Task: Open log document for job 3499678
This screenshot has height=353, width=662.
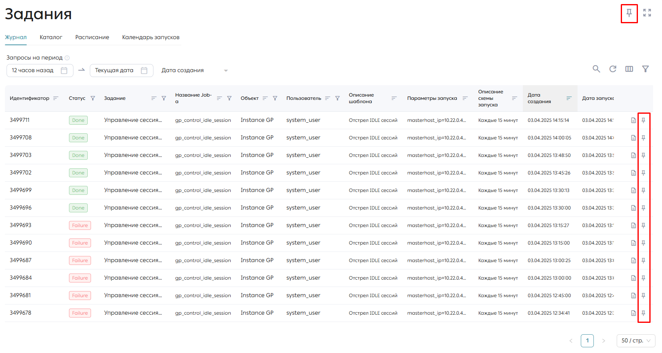Action: [x=633, y=313]
